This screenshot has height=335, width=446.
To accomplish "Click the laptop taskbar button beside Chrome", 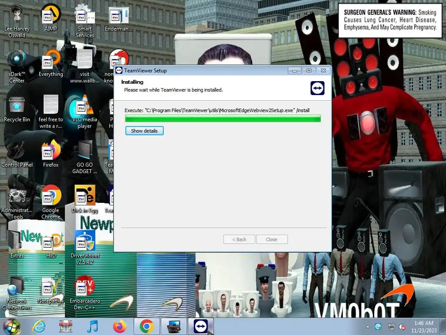I will 174,326.
